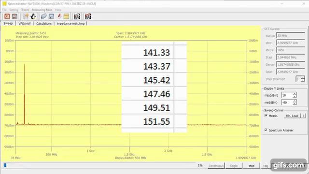Switch to the VFO/mW tab
This screenshot has height=174, width=309.
(x=25, y=24)
